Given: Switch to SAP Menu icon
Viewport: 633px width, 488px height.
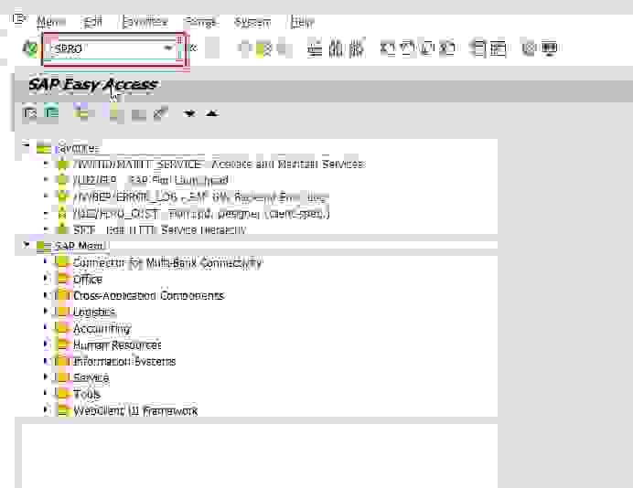Looking at the screenshot, I should pyautogui.click(x=51, y=112).
